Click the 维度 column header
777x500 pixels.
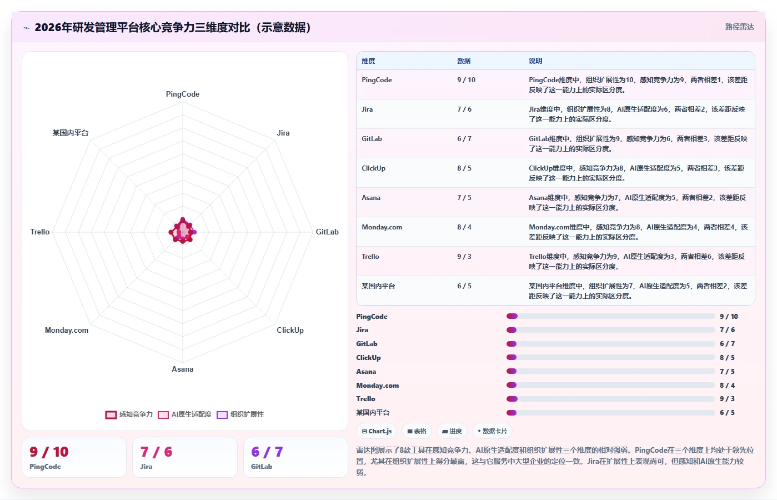coord(368,61)
